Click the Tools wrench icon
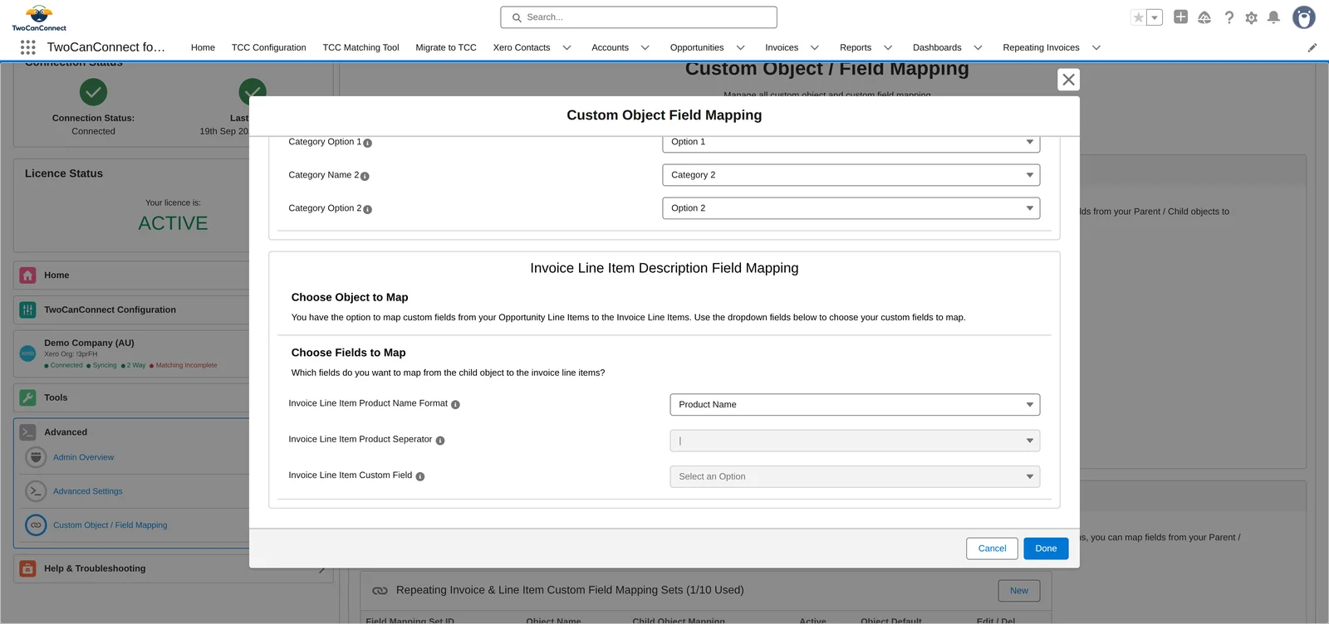The image size is (1329, 624). pos(27,397)
